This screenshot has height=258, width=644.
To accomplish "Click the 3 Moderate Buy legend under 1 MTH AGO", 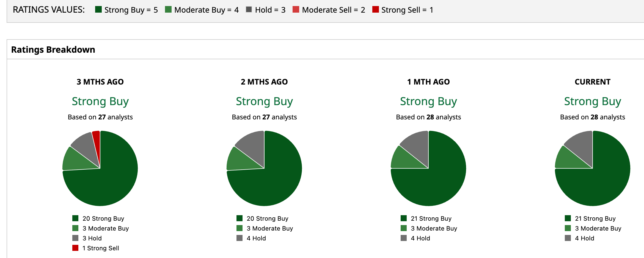I will point(429,228).
